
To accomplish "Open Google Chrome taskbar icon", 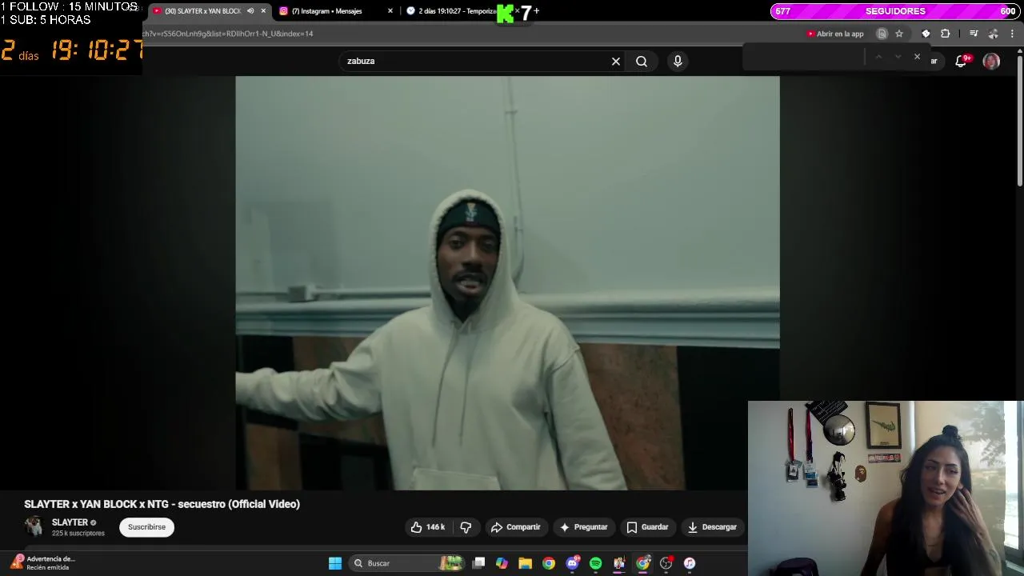I will (x=549, y=563).
